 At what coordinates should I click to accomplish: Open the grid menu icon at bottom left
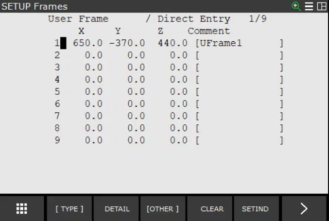click(22, 209)
